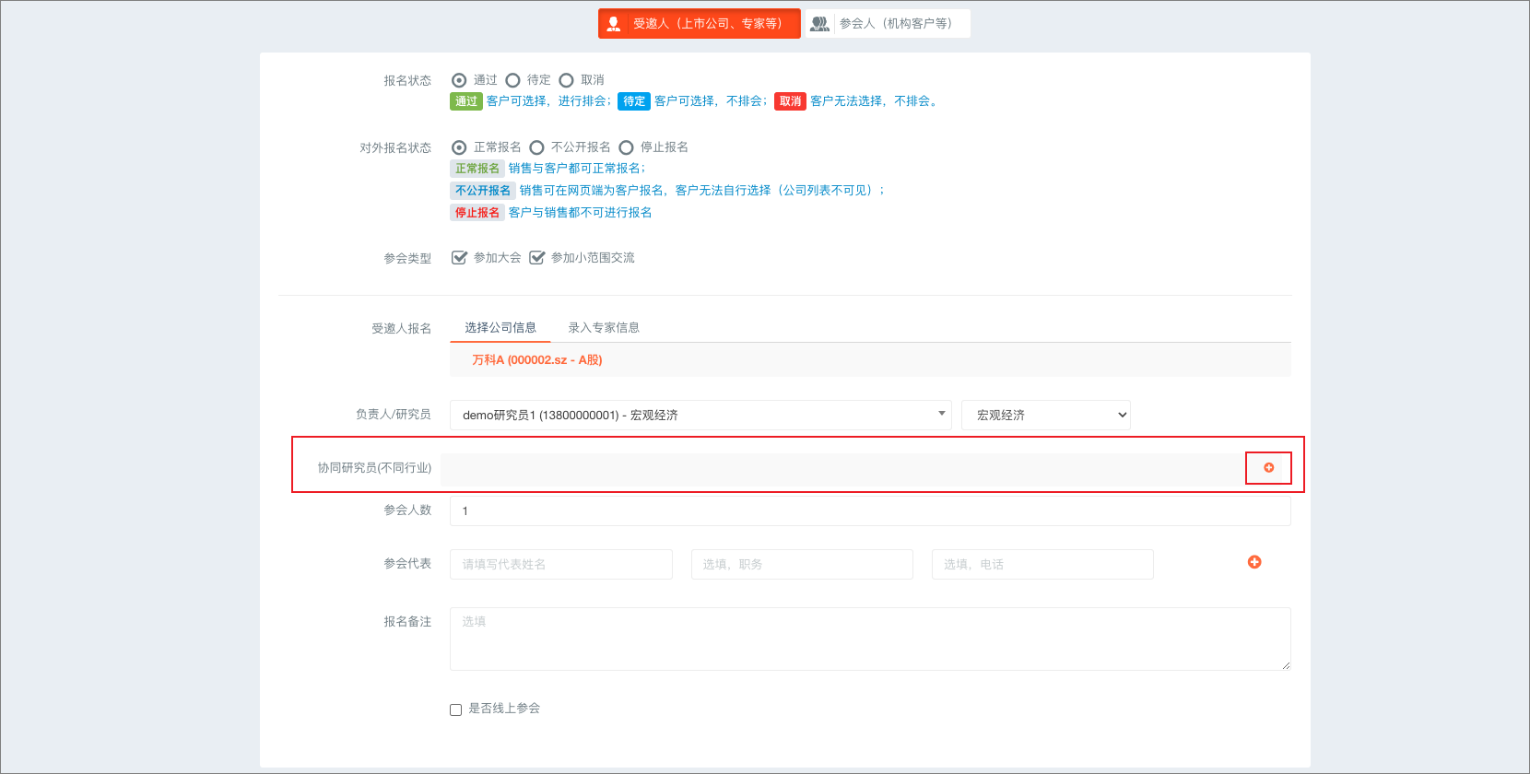Screen dimensions: 1530x774
Task: Open the 选择公司信息 tab
Action: (x=500, y=328)
